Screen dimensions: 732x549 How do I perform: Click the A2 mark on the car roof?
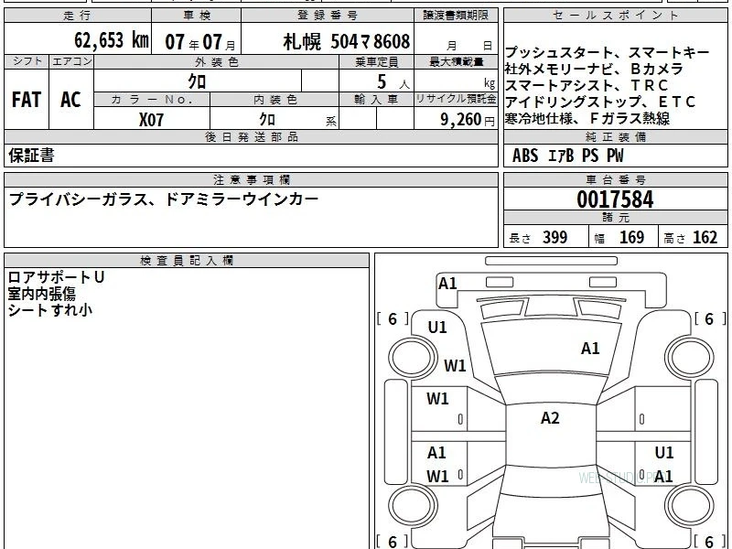click(550, 418)
